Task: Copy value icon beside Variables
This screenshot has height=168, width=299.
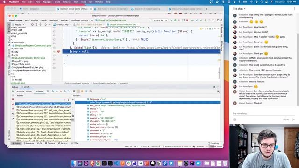Action: click(x=73, y=116)
